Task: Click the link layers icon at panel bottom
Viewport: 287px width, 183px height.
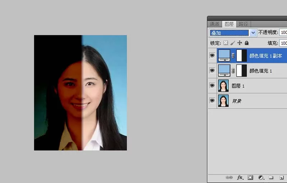Action: tap(229, 177)
